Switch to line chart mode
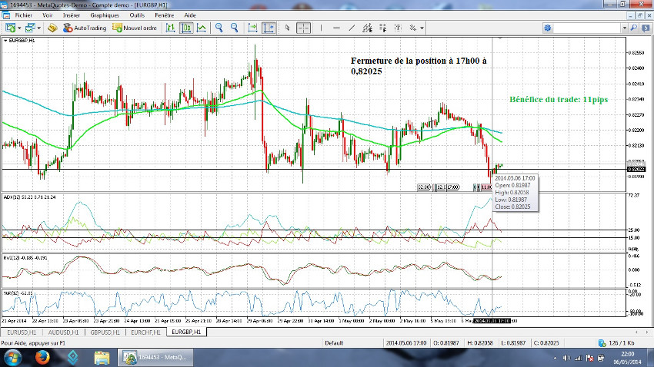The height and width of the screenshot is (367, 654). click(201, 28)
